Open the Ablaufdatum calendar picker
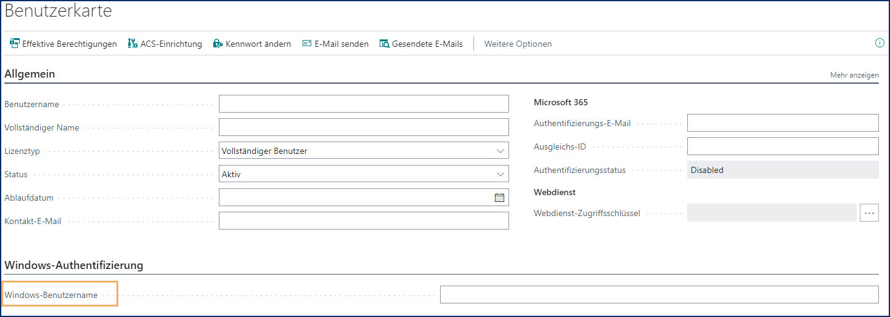890x317 pixels. [499, 198]
